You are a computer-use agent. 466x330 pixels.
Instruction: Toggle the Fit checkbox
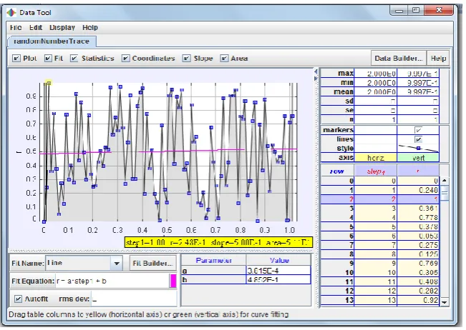48,59
